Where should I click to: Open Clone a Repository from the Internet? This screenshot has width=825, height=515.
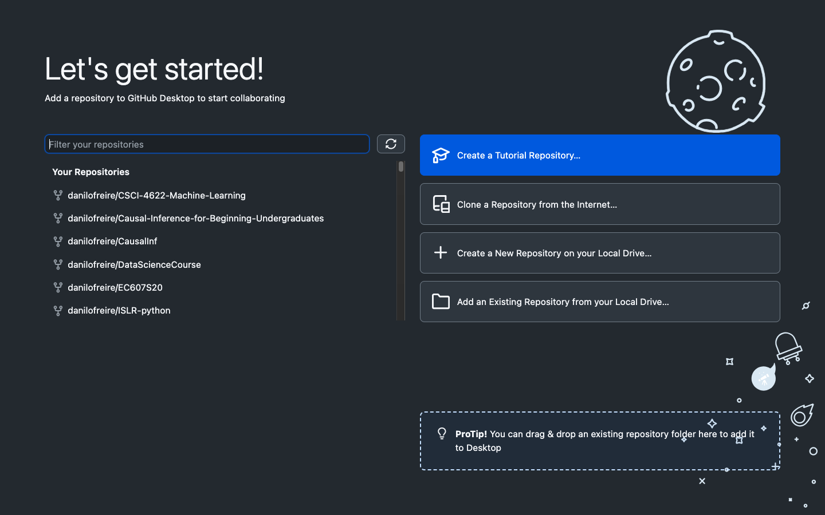point(599,204)
